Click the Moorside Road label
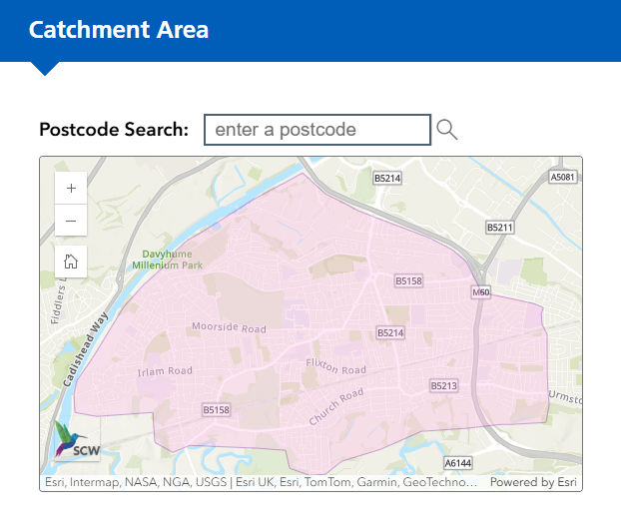 pos(229,328)
